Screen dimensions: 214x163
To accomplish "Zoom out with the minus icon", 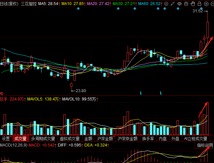I will coord(212,4).
